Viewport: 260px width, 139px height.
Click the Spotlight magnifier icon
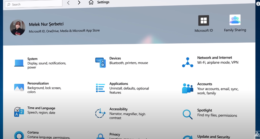point(188,114)
